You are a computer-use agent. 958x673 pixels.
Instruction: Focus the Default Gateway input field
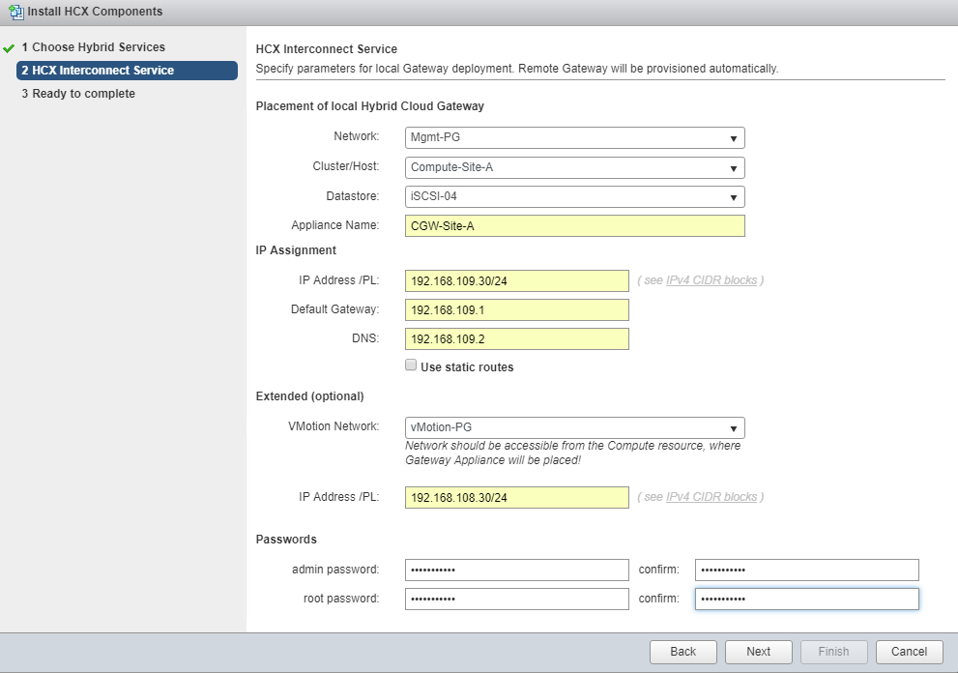click(516, 309)
